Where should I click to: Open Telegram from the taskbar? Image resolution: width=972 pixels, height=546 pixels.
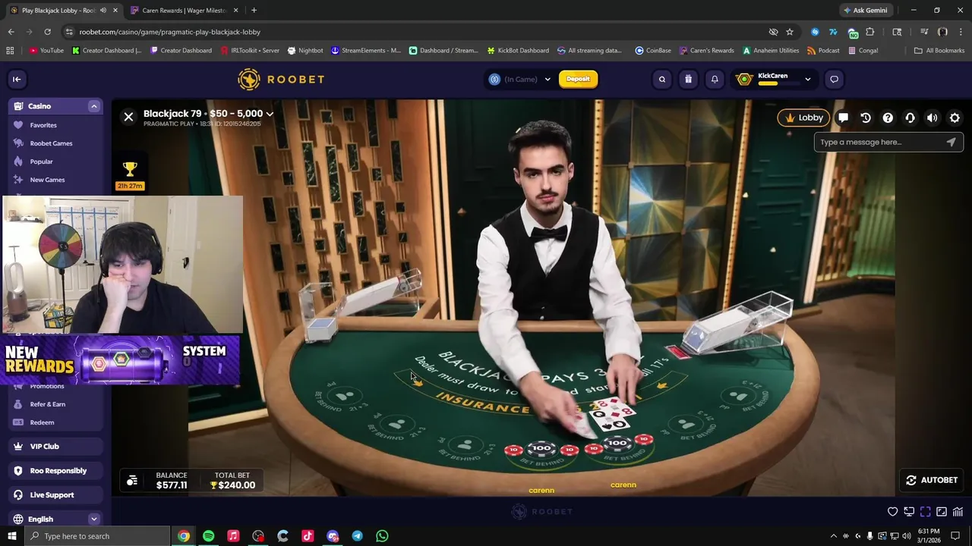point(357,536)
